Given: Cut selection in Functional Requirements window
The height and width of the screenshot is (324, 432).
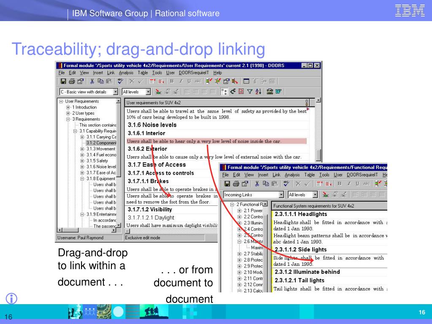Looking at the screenshot, I should tap(257, 184).
